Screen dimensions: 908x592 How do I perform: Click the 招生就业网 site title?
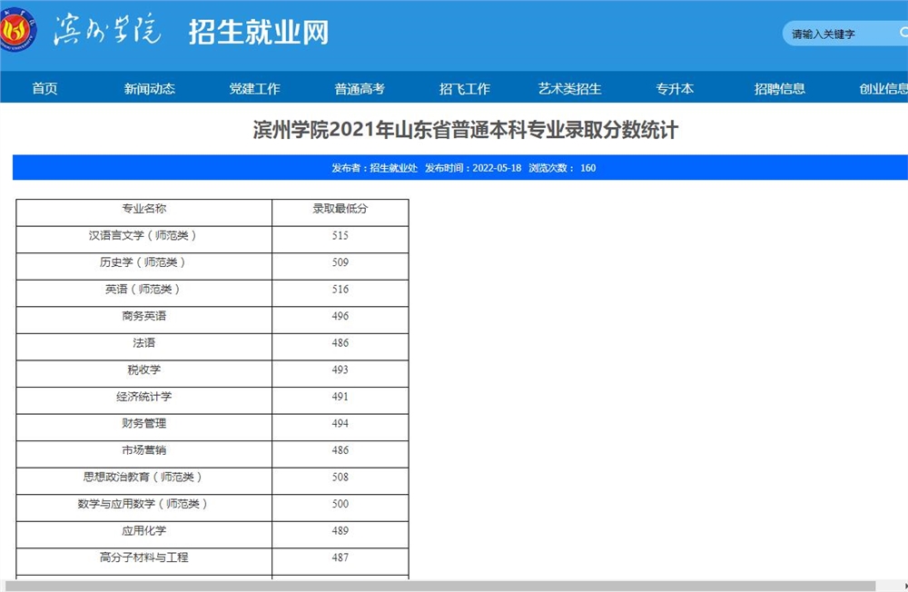pos(258,31)
